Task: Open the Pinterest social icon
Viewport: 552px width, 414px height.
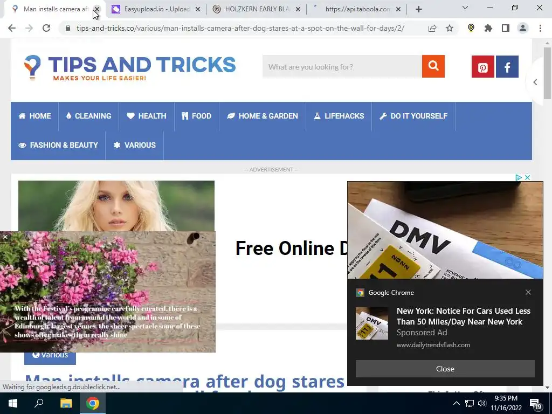Action: point(482,66)
